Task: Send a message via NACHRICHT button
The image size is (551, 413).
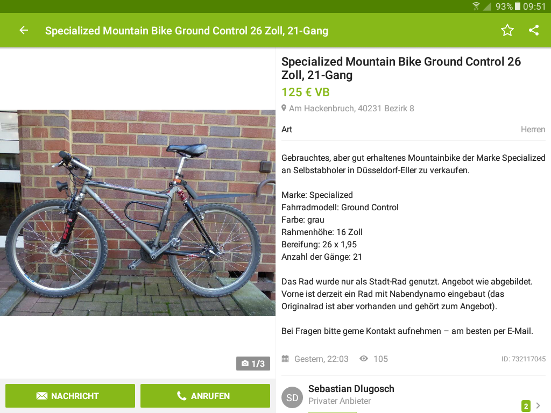Action: [x=70, y=396]
